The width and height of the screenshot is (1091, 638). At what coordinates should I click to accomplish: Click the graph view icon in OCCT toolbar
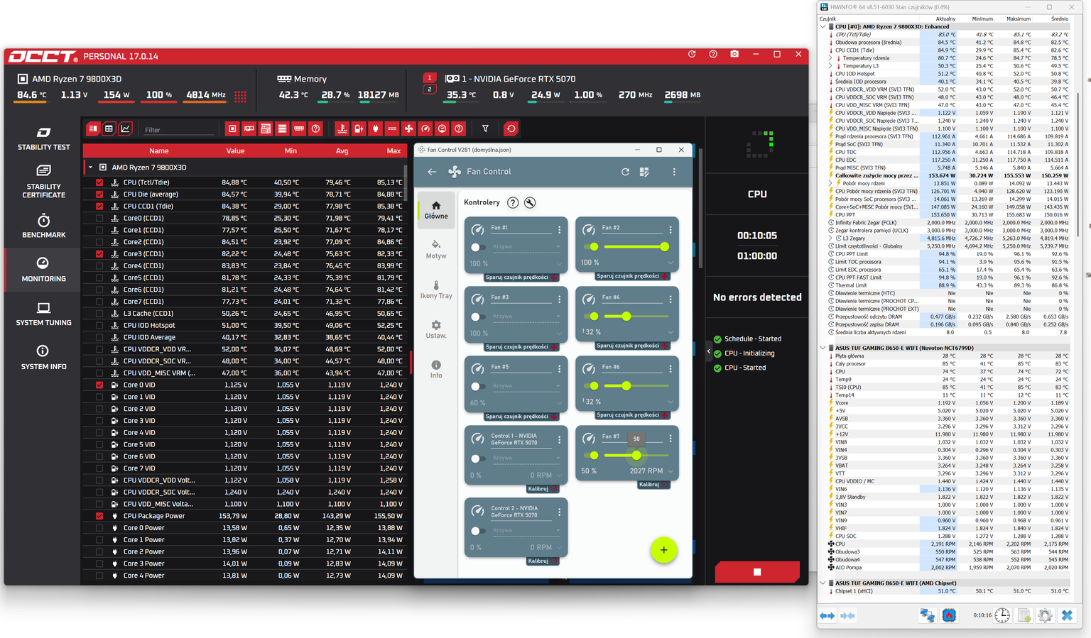click(x=125, y=128)
